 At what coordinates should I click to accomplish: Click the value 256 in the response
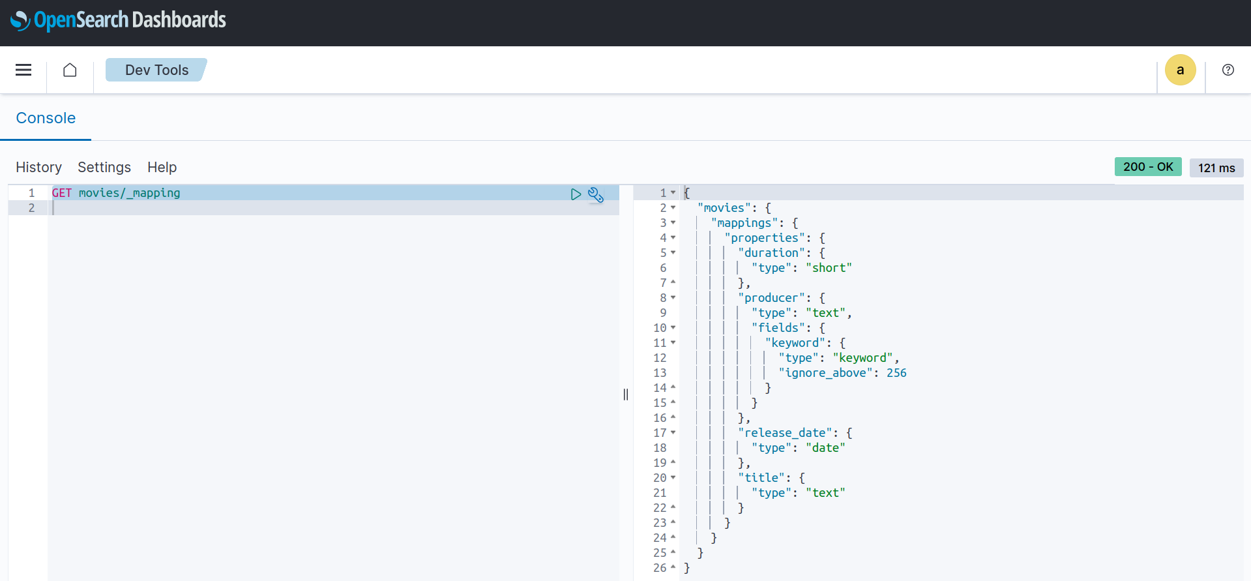(896, 373)
